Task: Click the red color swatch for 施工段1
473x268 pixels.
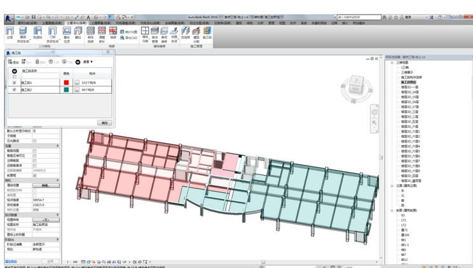Action: point(66,83)
